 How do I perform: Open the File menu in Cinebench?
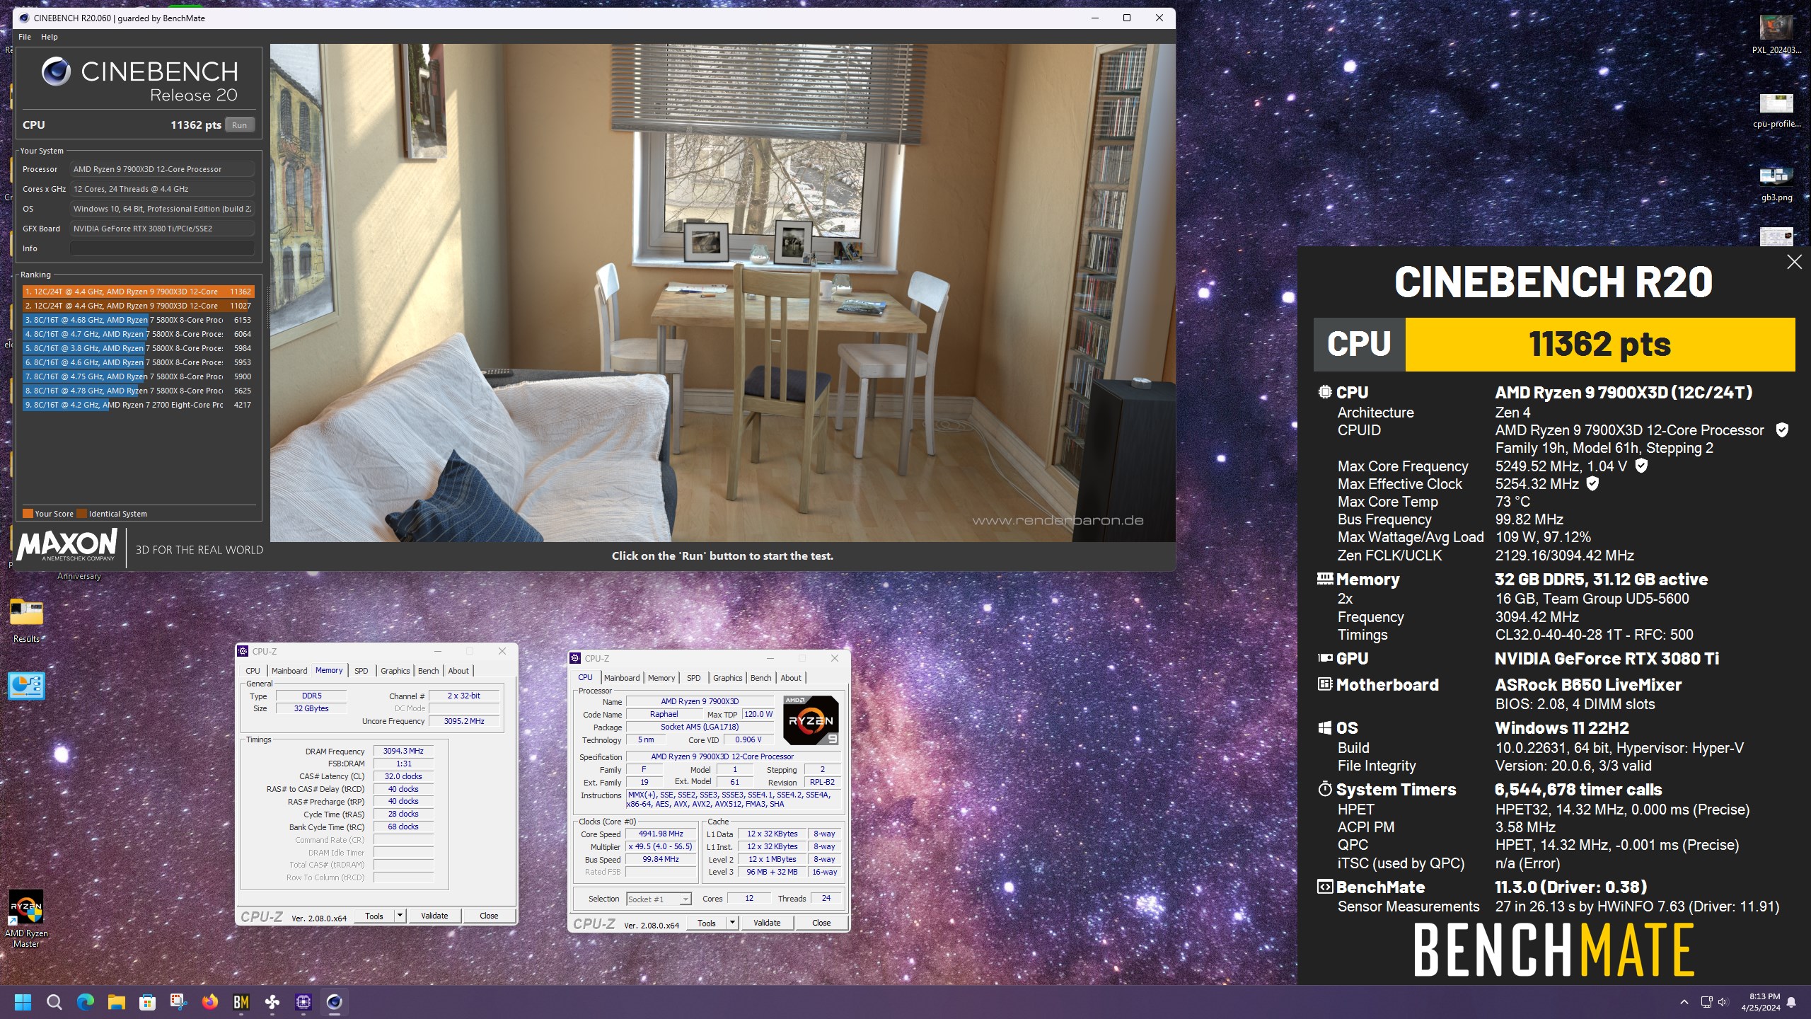25,37
